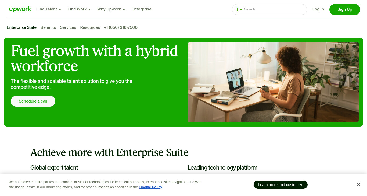The image size is (367, 196).
Task: Click inside the Search field
Action: click(274, 9)
